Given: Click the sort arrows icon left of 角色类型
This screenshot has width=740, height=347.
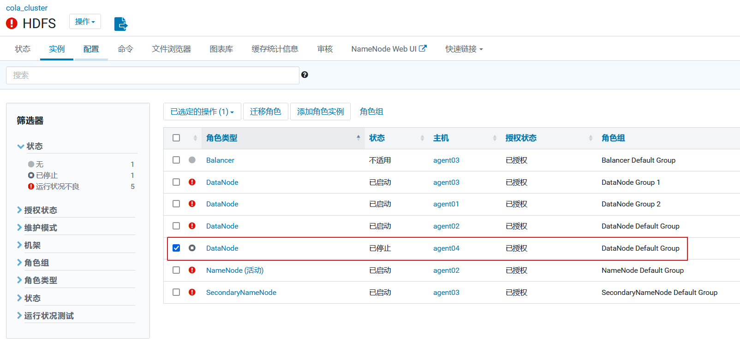Looking at the screenshot, I should pyautogui.click(x=195, y=138).
